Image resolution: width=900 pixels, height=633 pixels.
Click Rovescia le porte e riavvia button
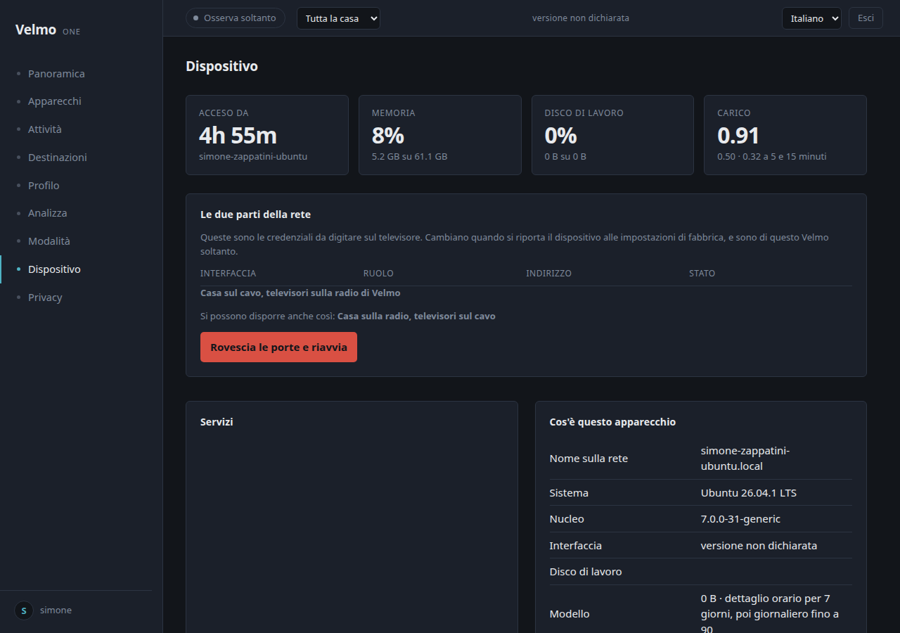278,347
